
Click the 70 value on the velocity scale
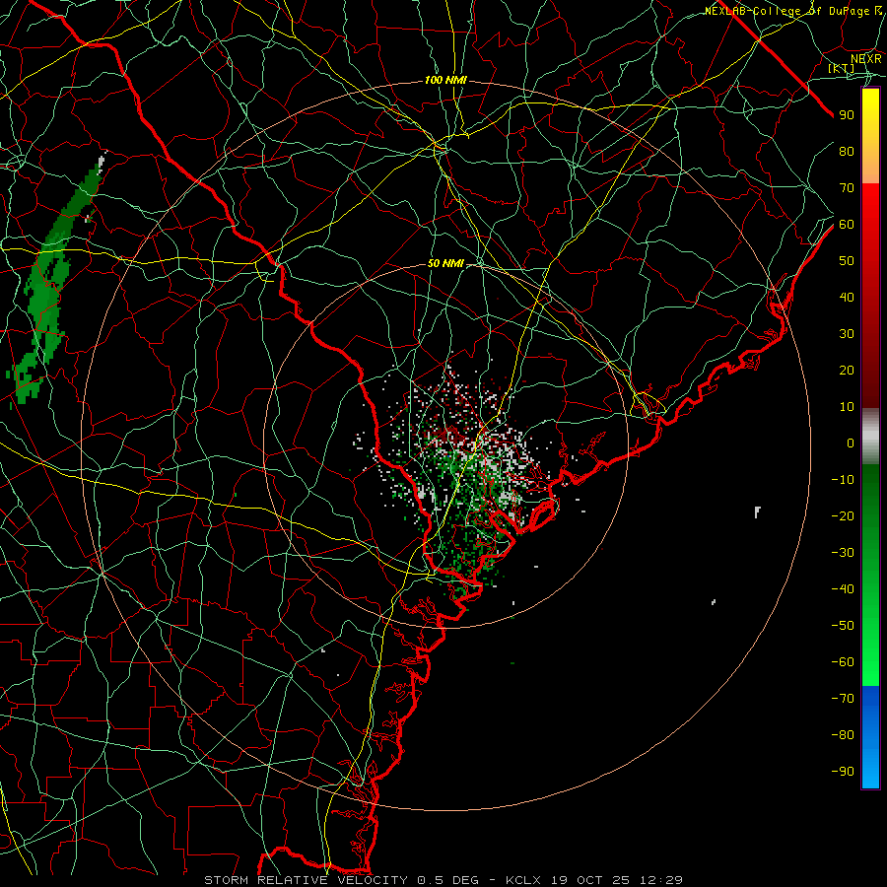pos(847,188)
